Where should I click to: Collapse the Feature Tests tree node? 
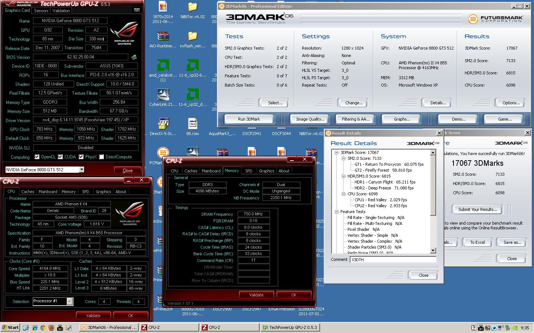click(x=337, y=212)
